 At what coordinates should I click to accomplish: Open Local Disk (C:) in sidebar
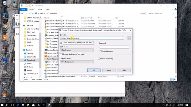[32, 74]
